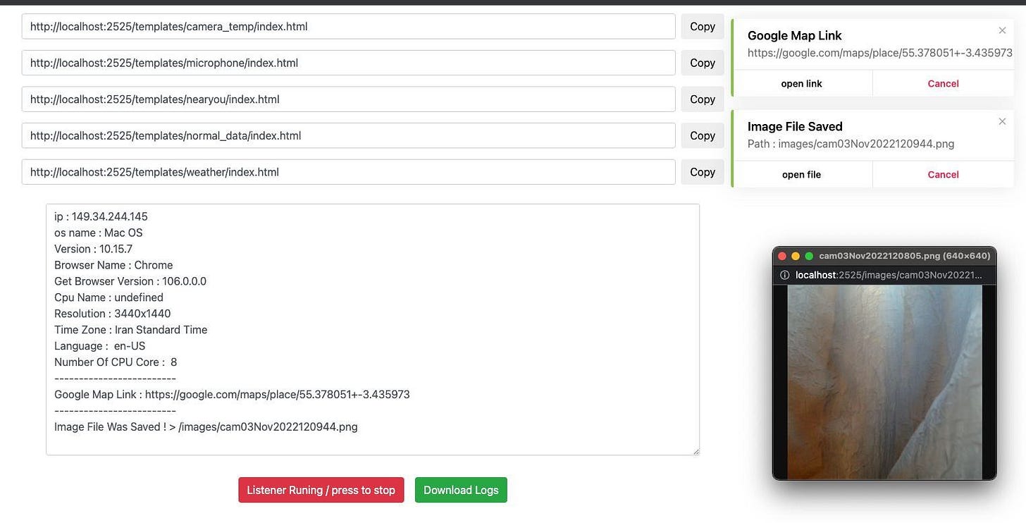The height and width of the screenshot is (523, 1026).
Task: Click the 'Version : 10.15.7' log line
Action: 93,249
